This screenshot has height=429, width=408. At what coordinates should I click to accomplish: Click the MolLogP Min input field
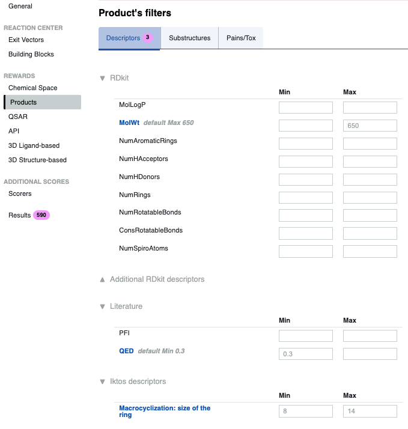[305, 108]
